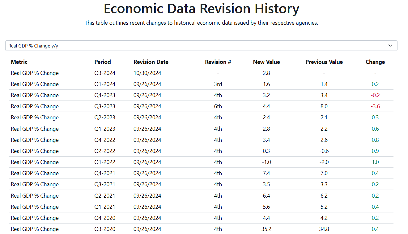This screenshot has width=408, height=234.
Task: Click the Revision Date column header
Action: pyautogui.click(x=151, y=62)
